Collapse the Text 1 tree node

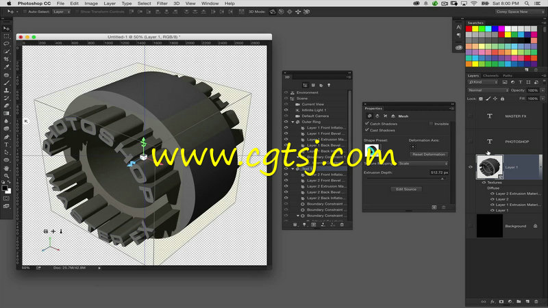coord(293,168)
